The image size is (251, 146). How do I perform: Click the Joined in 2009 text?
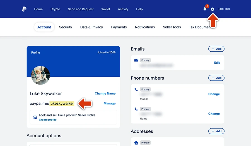(107, 52)
